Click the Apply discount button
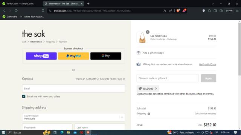This screenshot has width=241, height=135. tap(208, 78)
